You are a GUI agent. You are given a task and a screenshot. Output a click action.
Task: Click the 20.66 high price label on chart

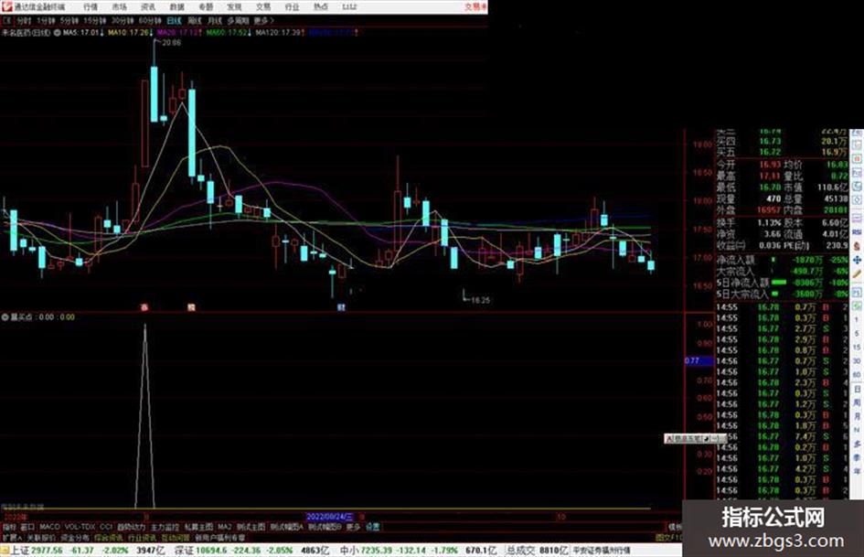pyautogui.click(x=172, y=42)
